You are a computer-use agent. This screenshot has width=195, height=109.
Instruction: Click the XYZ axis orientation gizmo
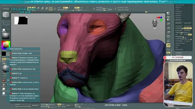[x=160, y=19]
